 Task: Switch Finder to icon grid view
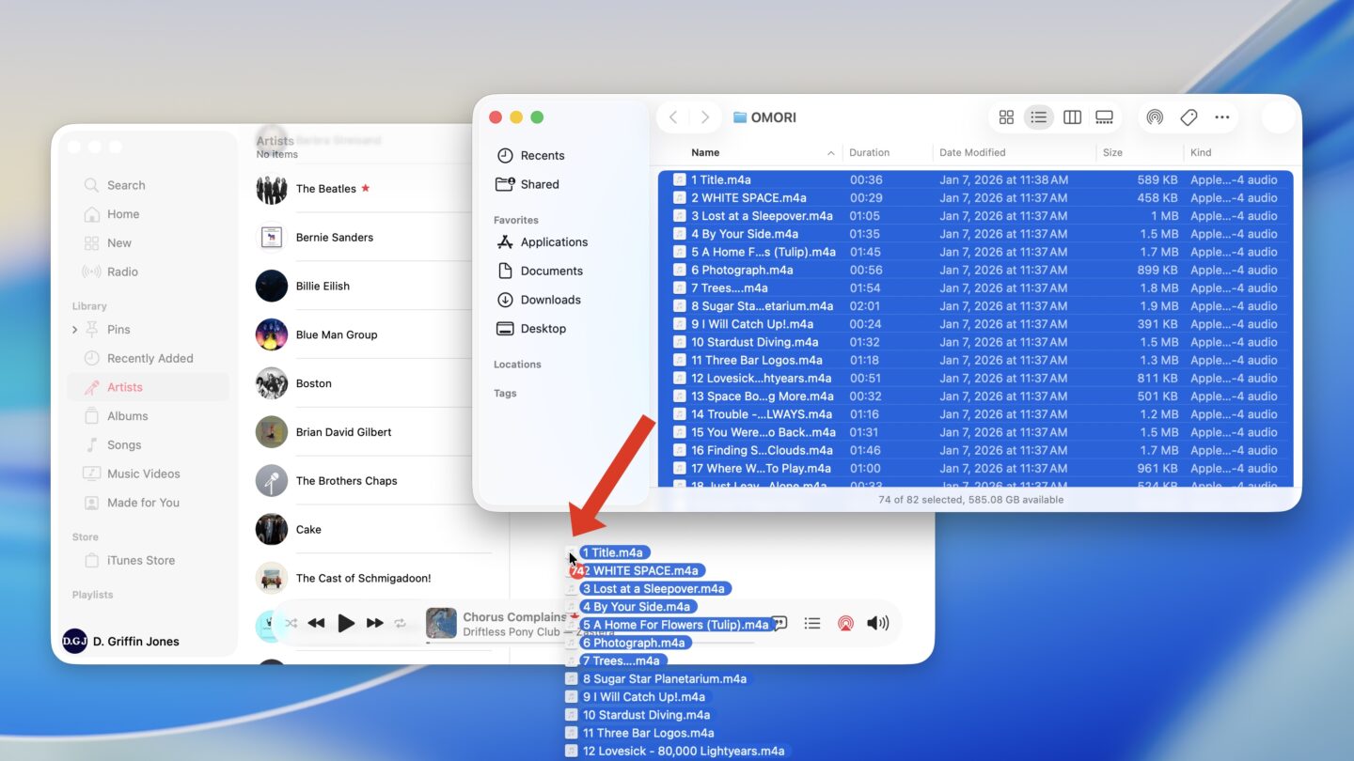[x=1006, y=116]
